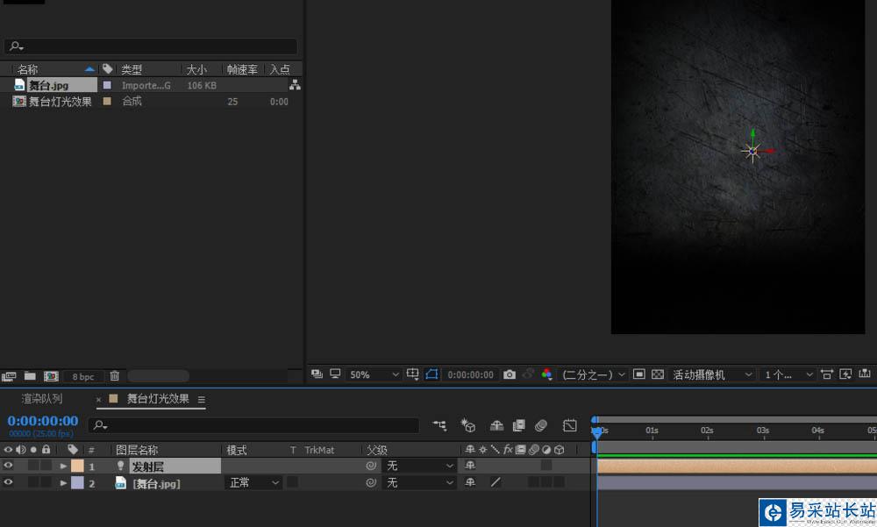Toggle visibility of 舞台.jpg layer
Image resolution: width=877 pixels, height=527 pixels.
point(8,482)
